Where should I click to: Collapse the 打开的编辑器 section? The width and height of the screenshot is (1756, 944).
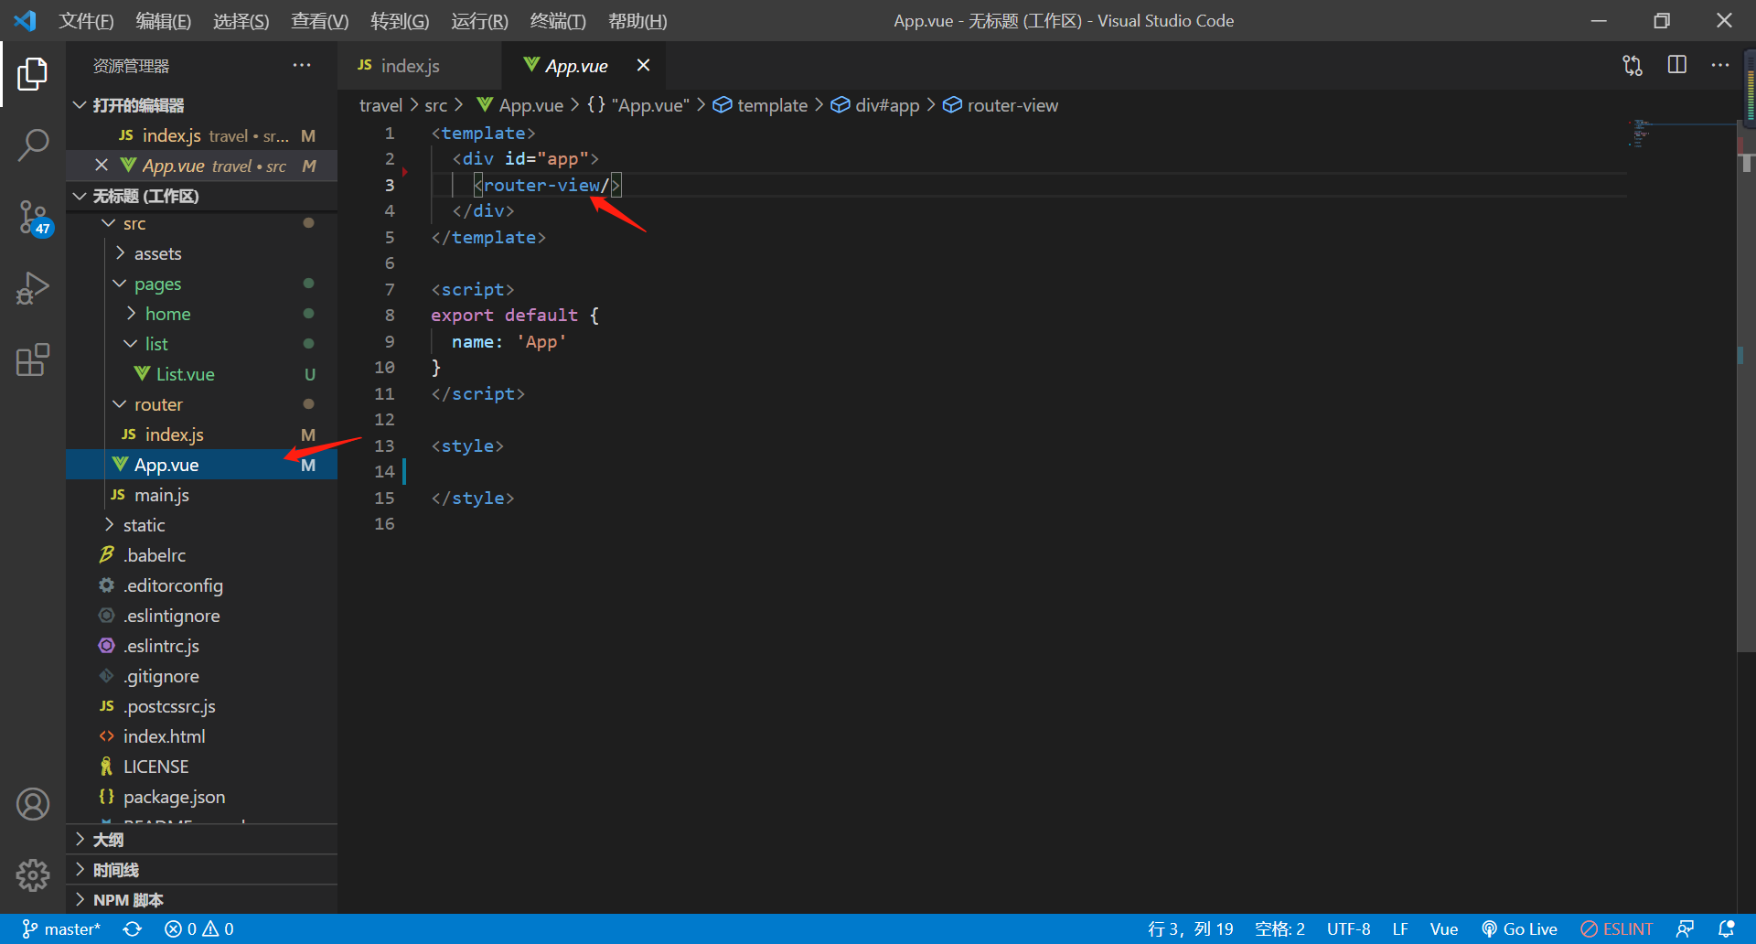(x=201, y=105)
